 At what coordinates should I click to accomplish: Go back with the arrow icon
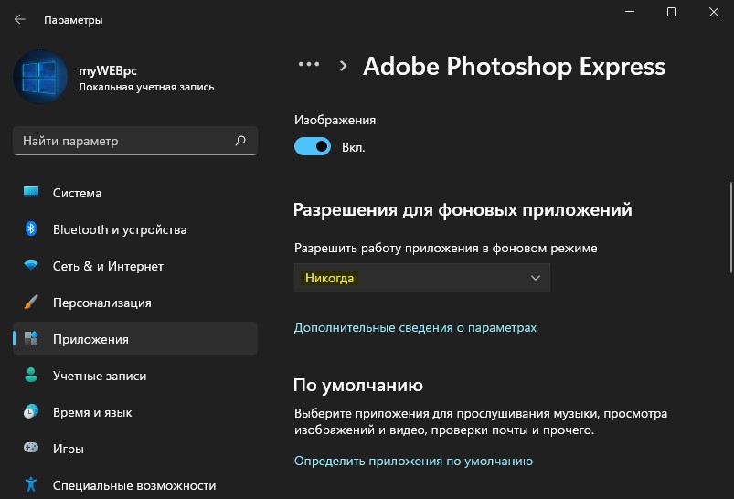pyautogui.click(x=20, y=19)
